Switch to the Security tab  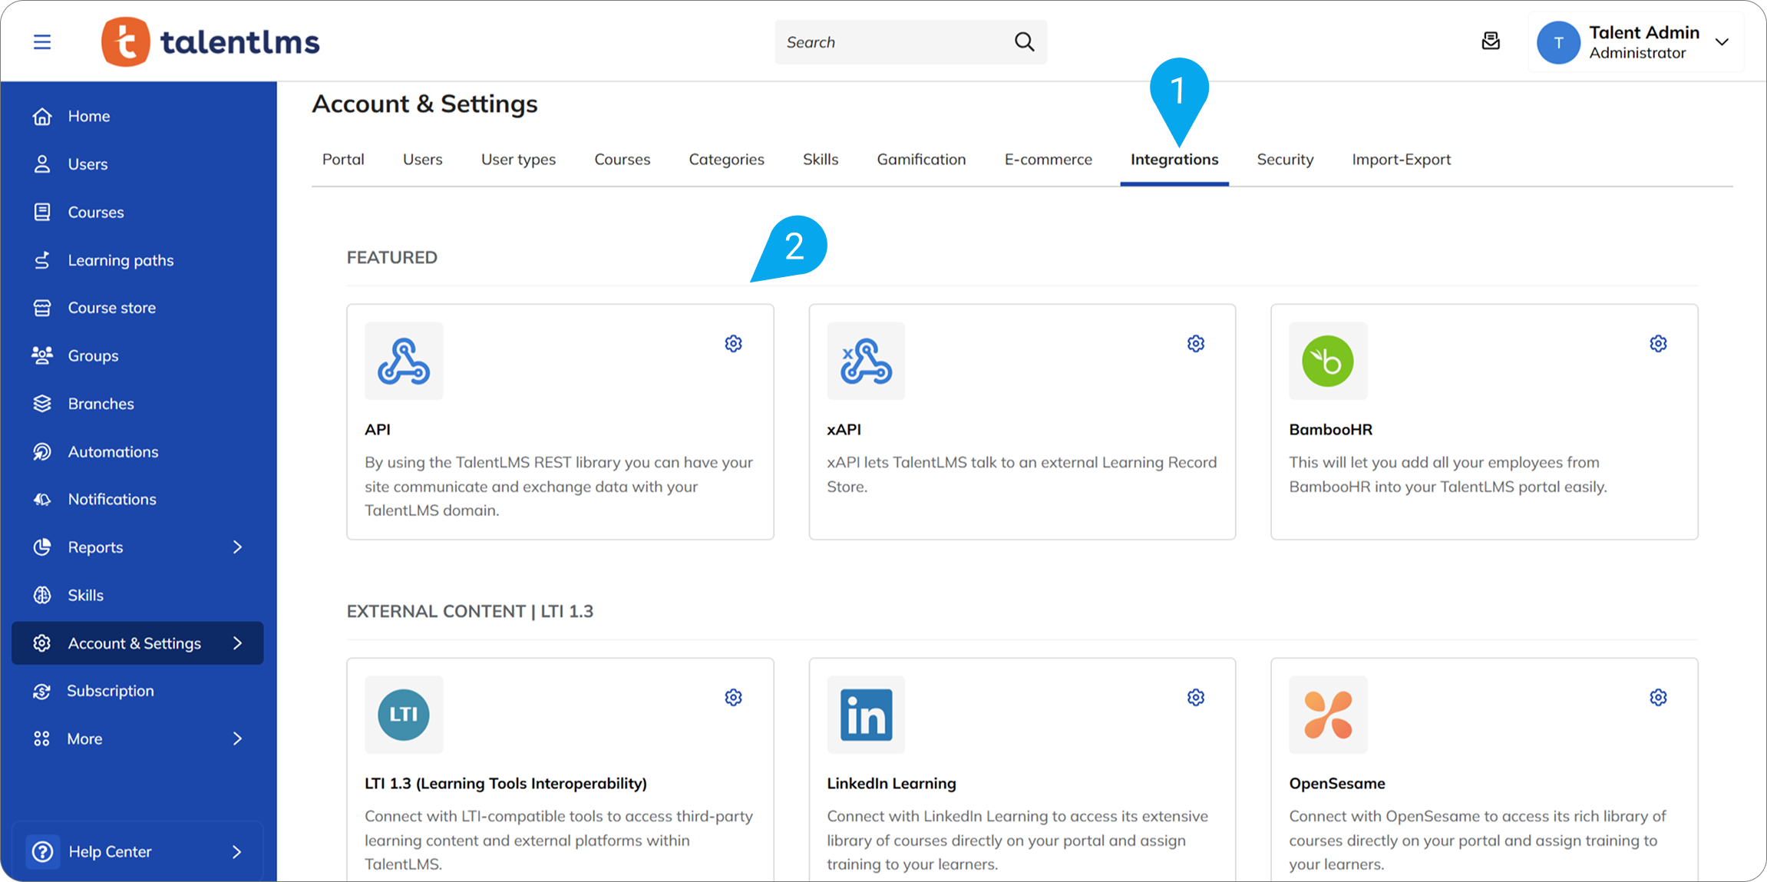(1285, 160)
